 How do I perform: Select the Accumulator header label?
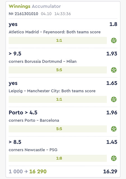pyautogui.click(x=46, y=6)
